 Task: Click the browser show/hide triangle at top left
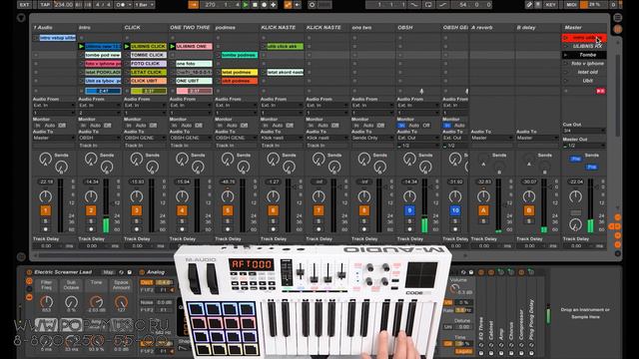21,18
